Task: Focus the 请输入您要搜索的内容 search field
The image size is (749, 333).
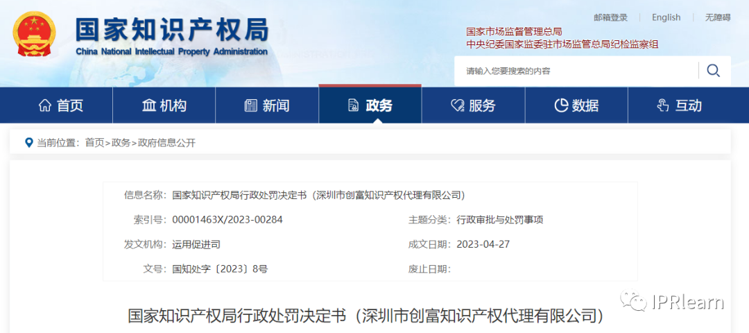Action: [576, 71]
